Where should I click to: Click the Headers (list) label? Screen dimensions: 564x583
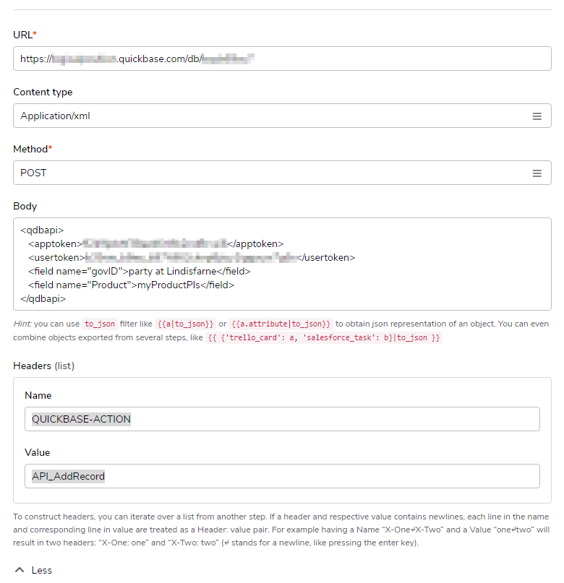(43, 366)
